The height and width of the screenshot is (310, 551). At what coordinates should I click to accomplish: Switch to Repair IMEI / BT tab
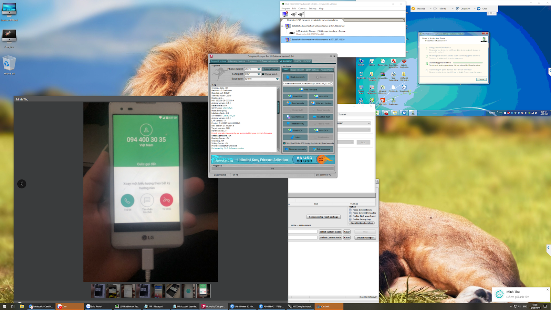(x=297, y=70)
